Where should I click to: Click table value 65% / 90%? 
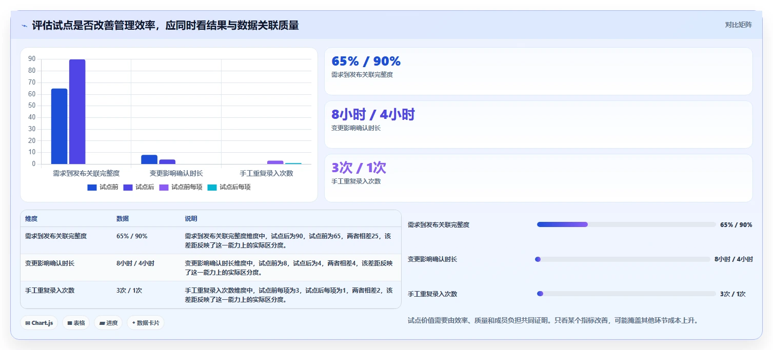[132, 236]
